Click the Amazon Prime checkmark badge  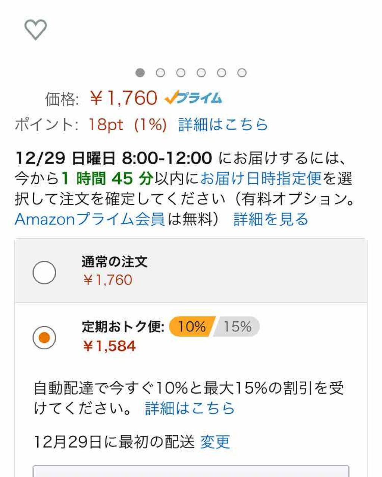tap(192, 98)
